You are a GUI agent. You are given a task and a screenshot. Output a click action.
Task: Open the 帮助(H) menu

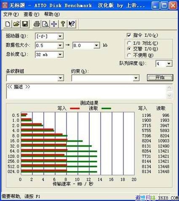pyautogui.click(x=52, y=14)
